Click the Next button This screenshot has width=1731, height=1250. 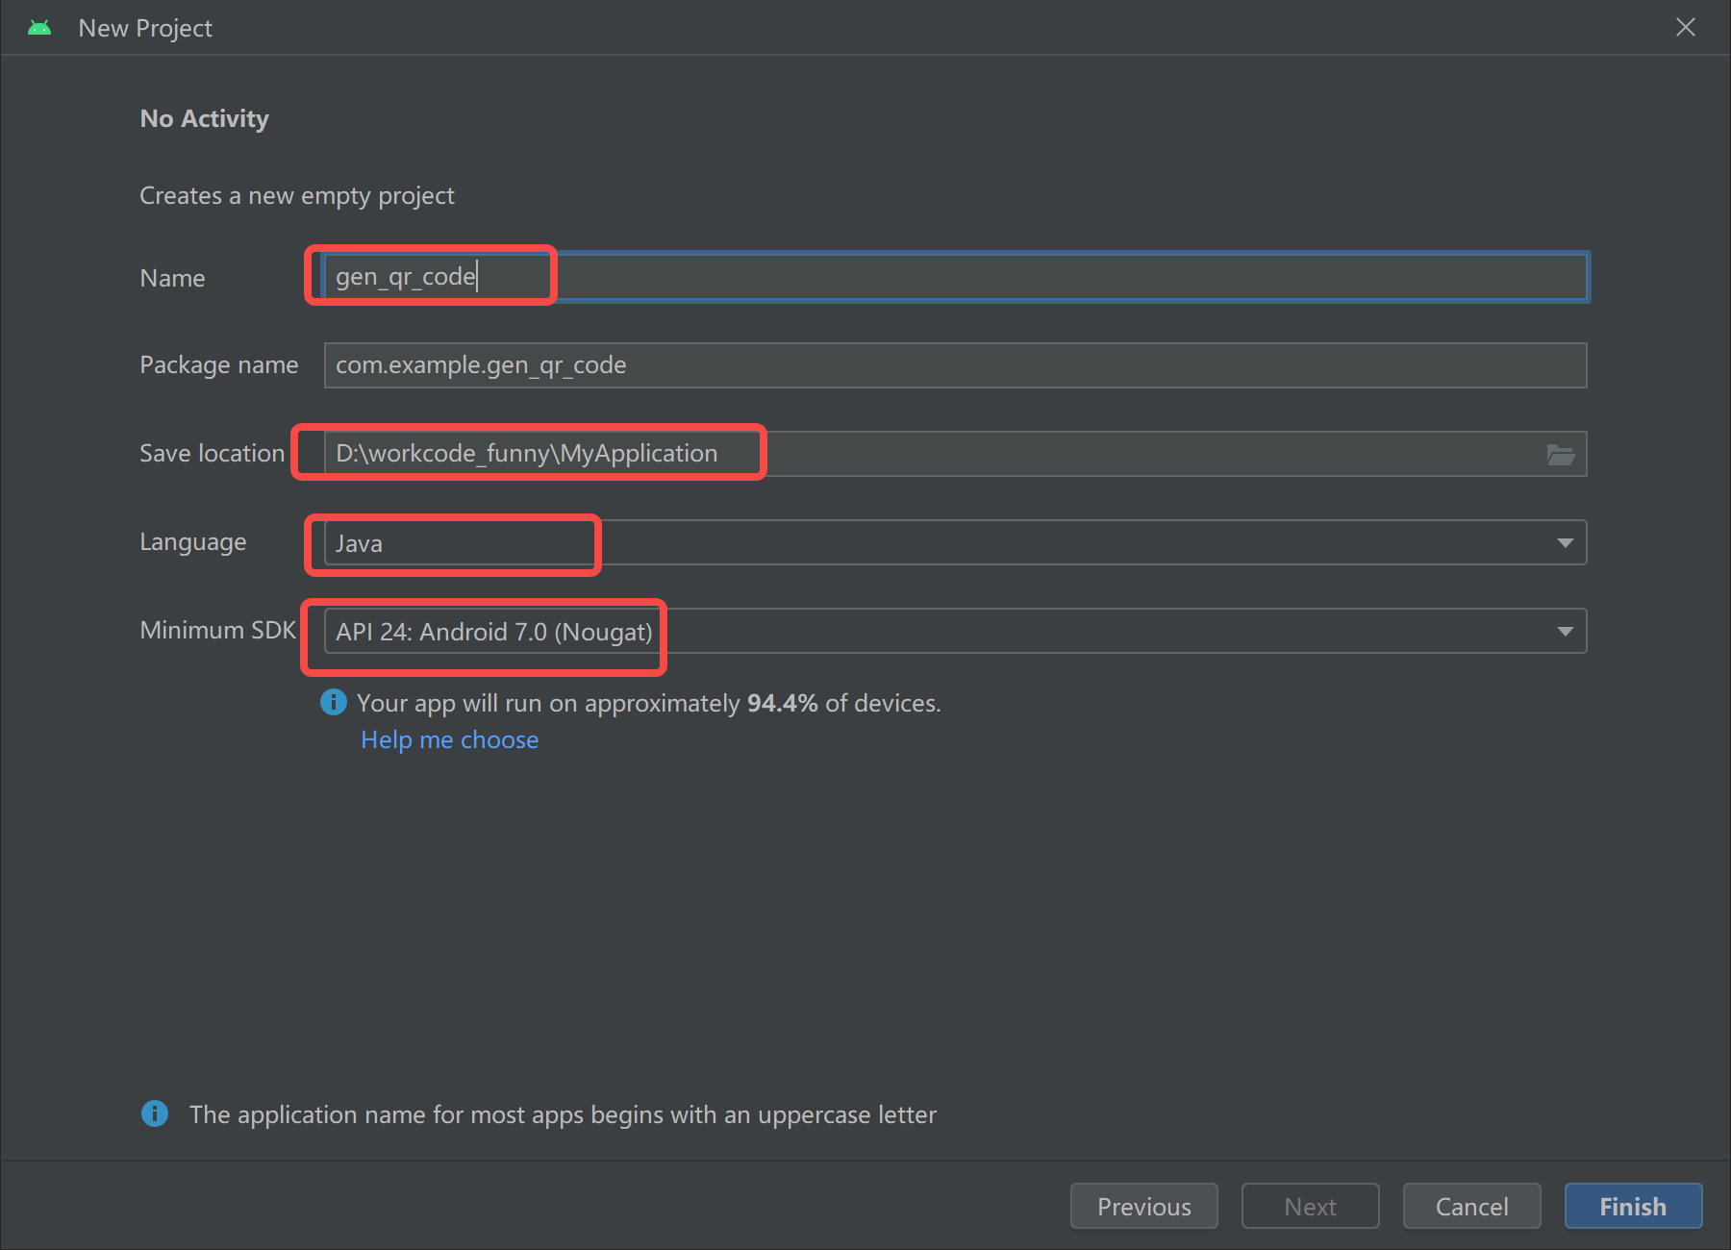click(x=1310, y=1206)
